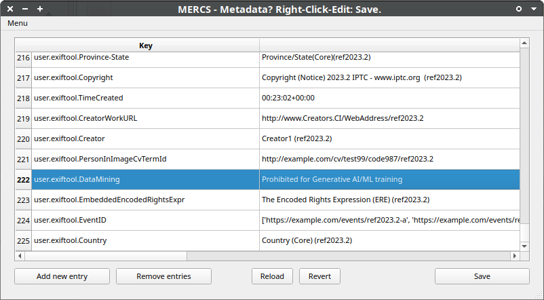Select the user.exiftool.Creator key cell
Image resolution: width=544 pixels, height=300 pixels.
pos(69,139)
